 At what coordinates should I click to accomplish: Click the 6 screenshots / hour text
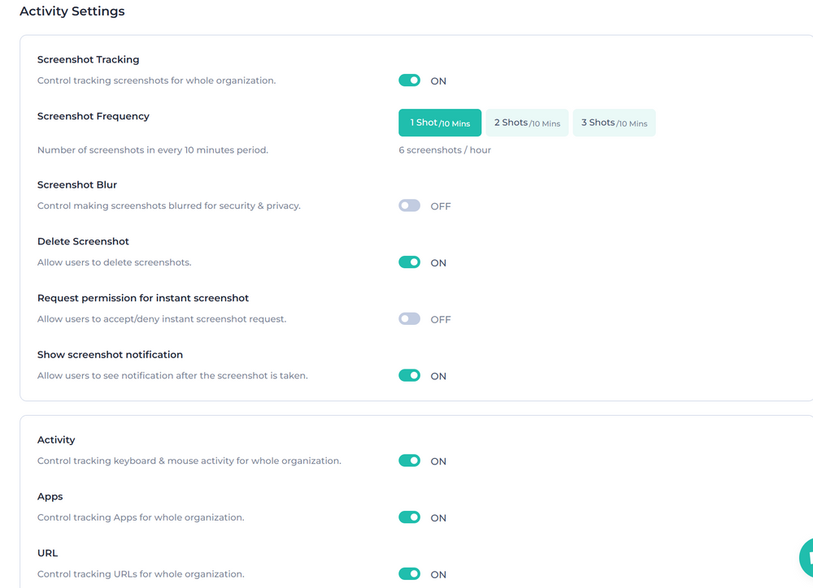pos(445,149)
